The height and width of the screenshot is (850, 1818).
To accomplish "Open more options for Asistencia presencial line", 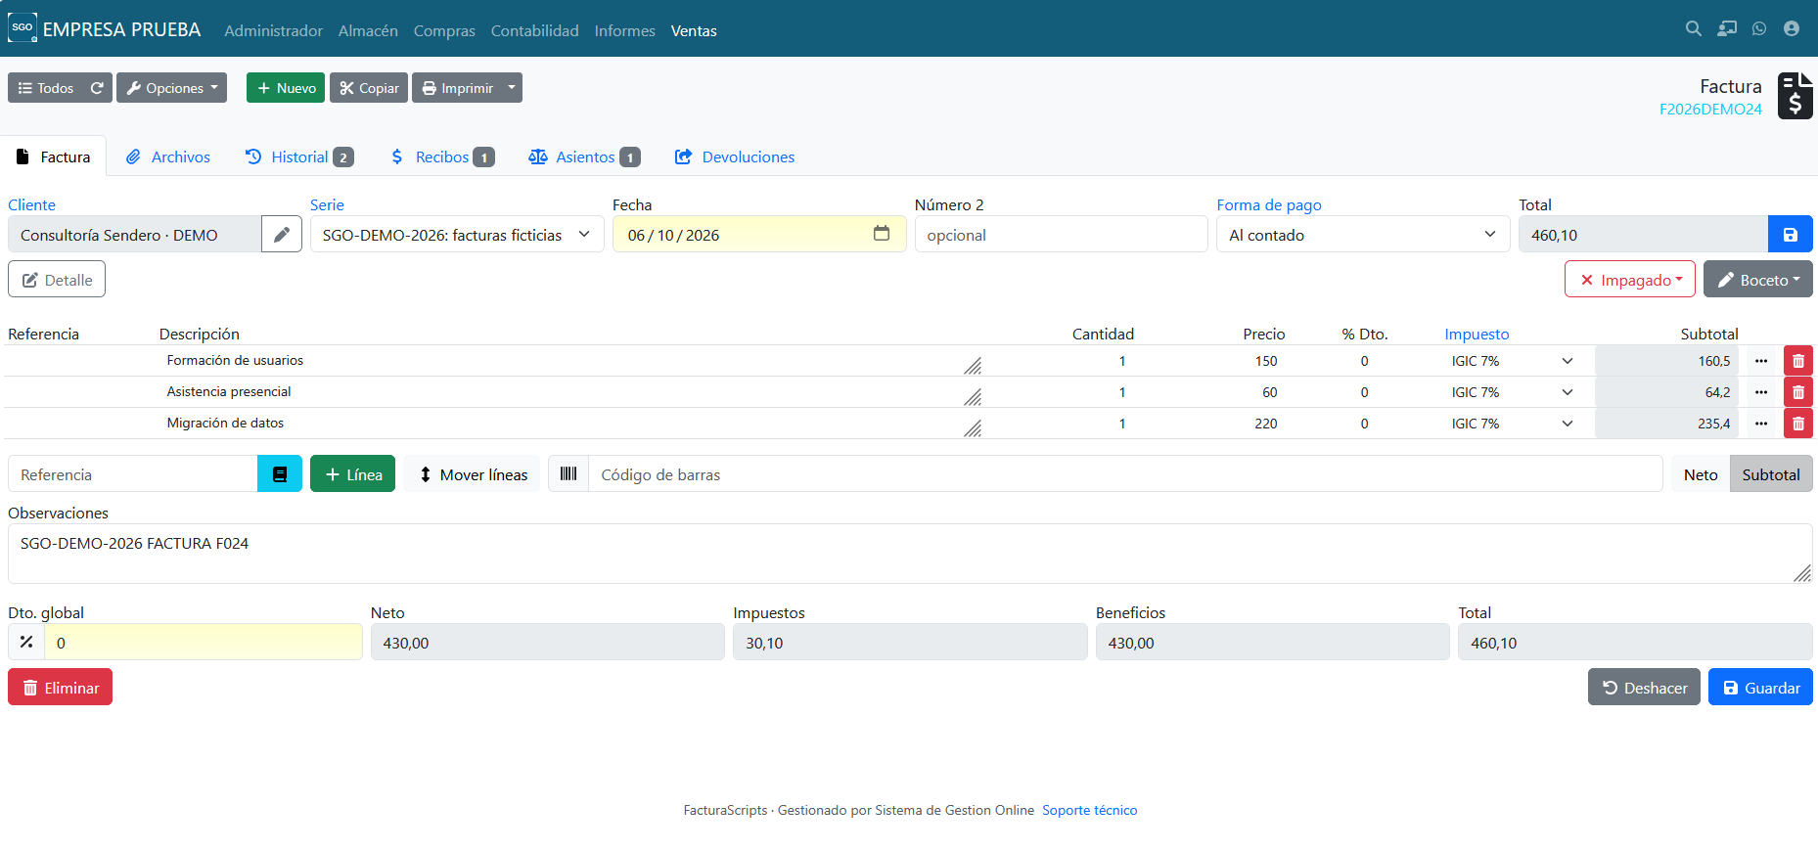I will (1761, 392).
